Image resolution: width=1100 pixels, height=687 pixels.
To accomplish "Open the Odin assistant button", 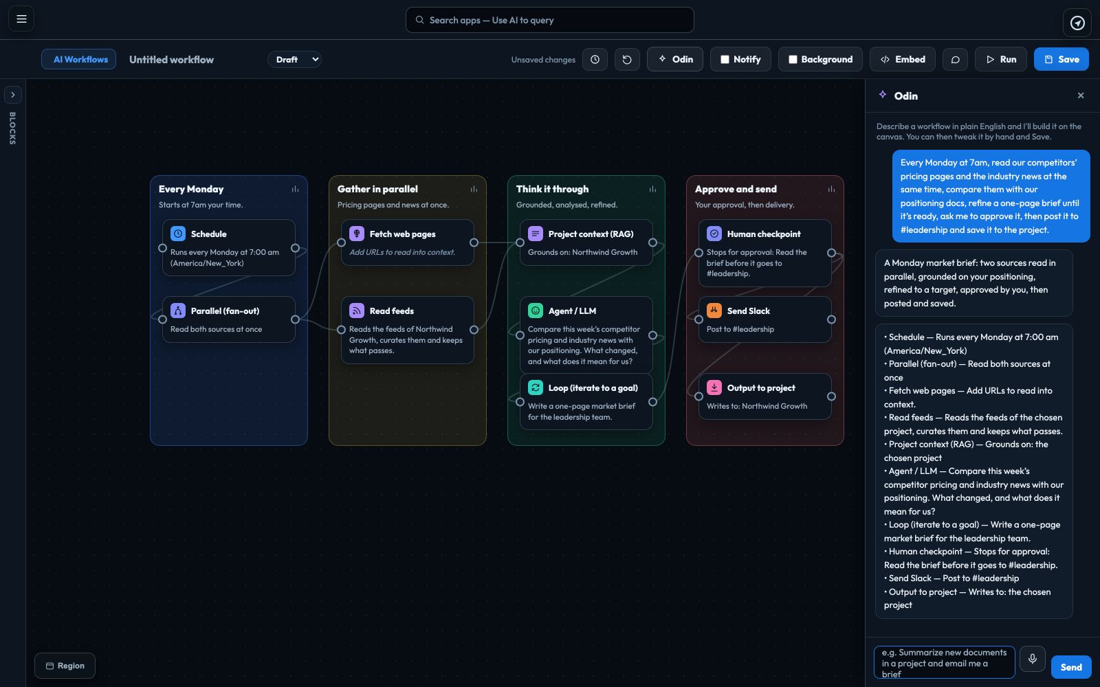I will pos(674,60).
